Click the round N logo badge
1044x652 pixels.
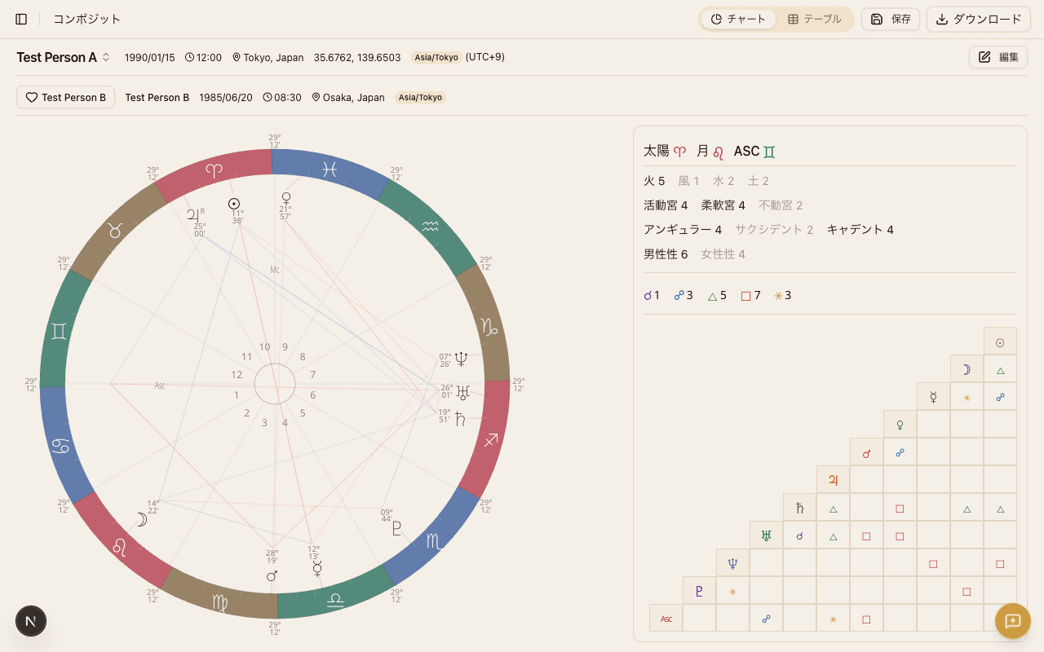pyautogui.click(x=31, y=621)
